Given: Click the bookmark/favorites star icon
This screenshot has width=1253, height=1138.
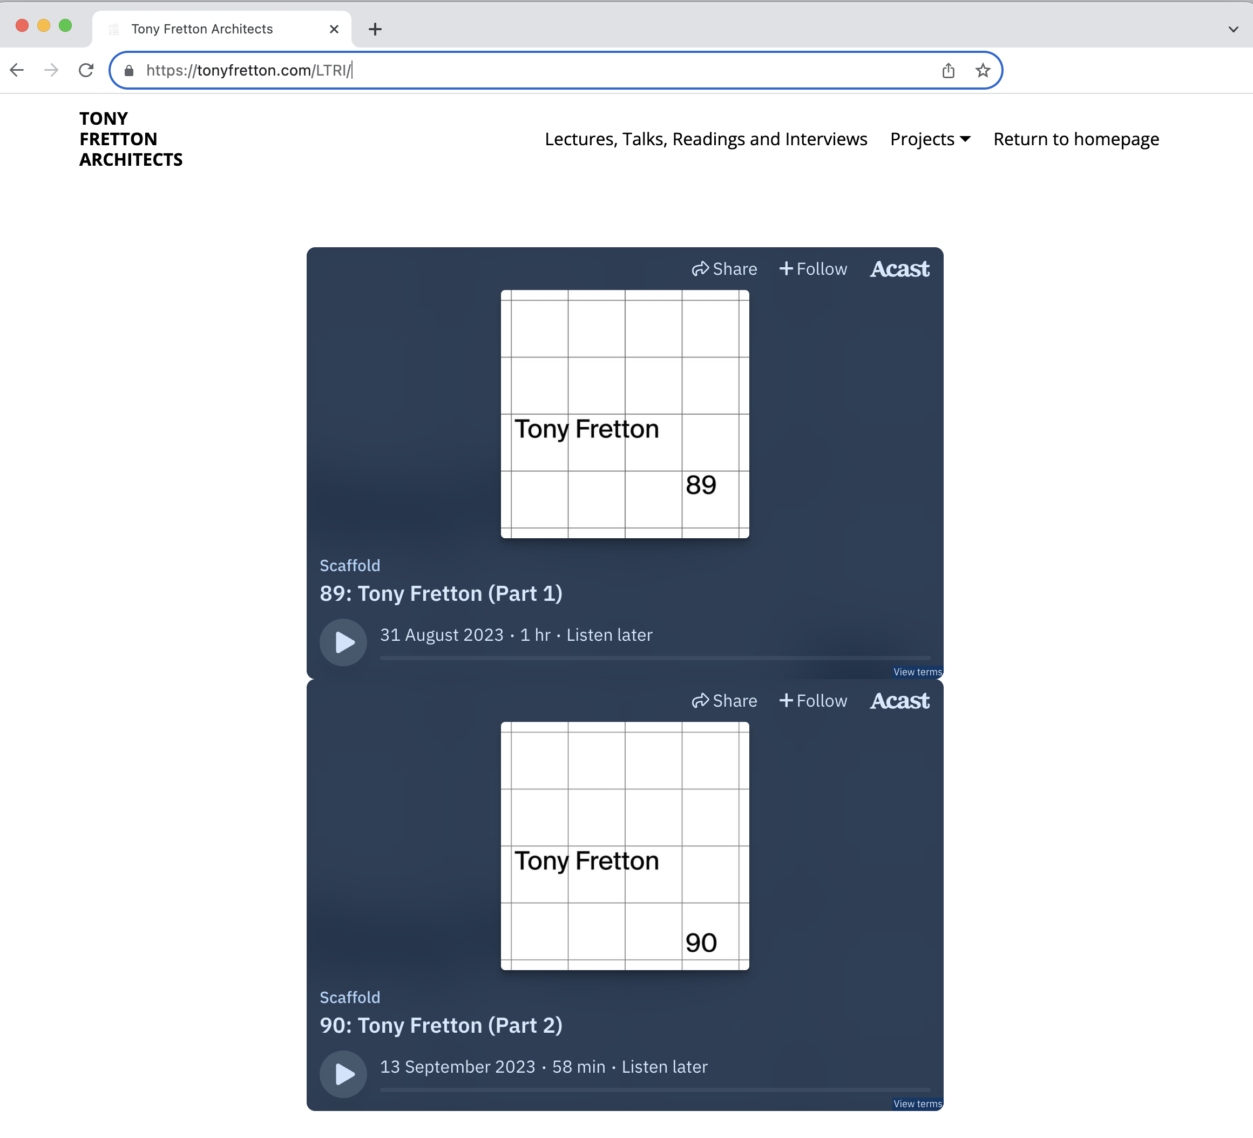Looking at the screenshot, I should point(983,71).
